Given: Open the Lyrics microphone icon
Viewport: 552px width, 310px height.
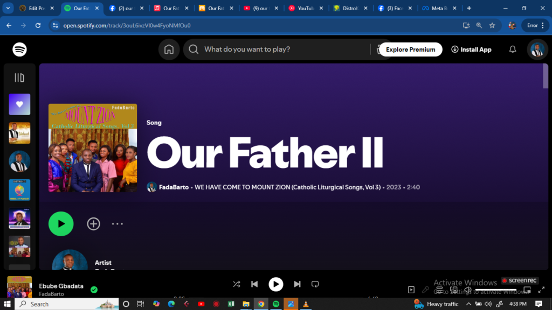Looking at the screenshot, I should click(x=425, y=289).
